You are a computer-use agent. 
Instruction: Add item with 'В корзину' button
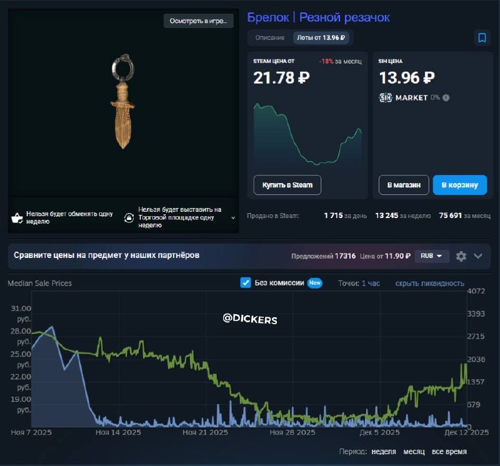pos(460,185)
